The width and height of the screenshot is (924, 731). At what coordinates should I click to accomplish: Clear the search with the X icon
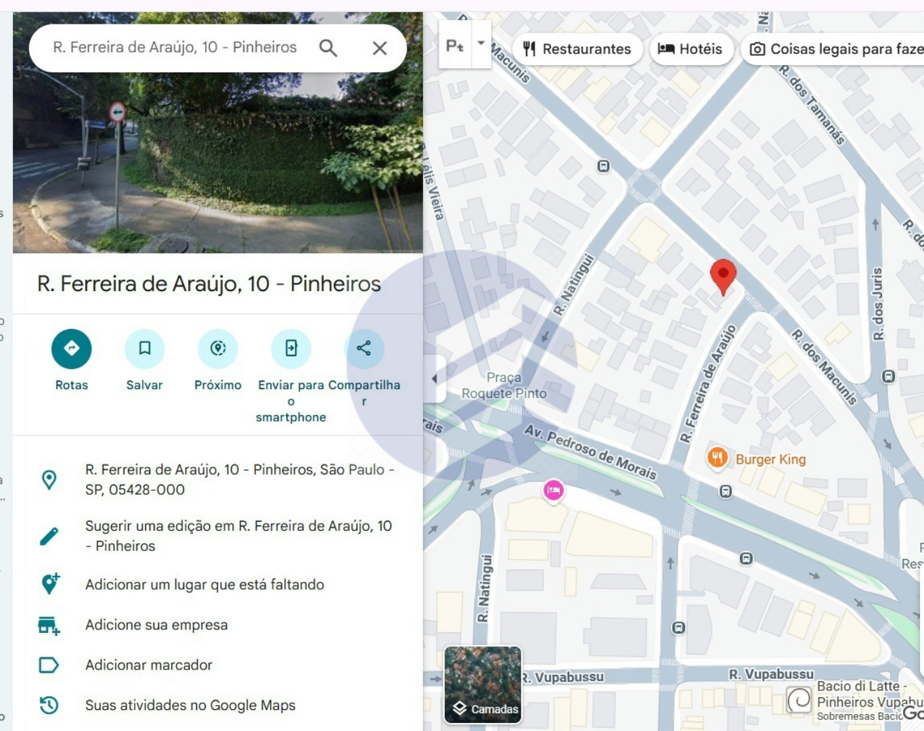tap(380, 48)
